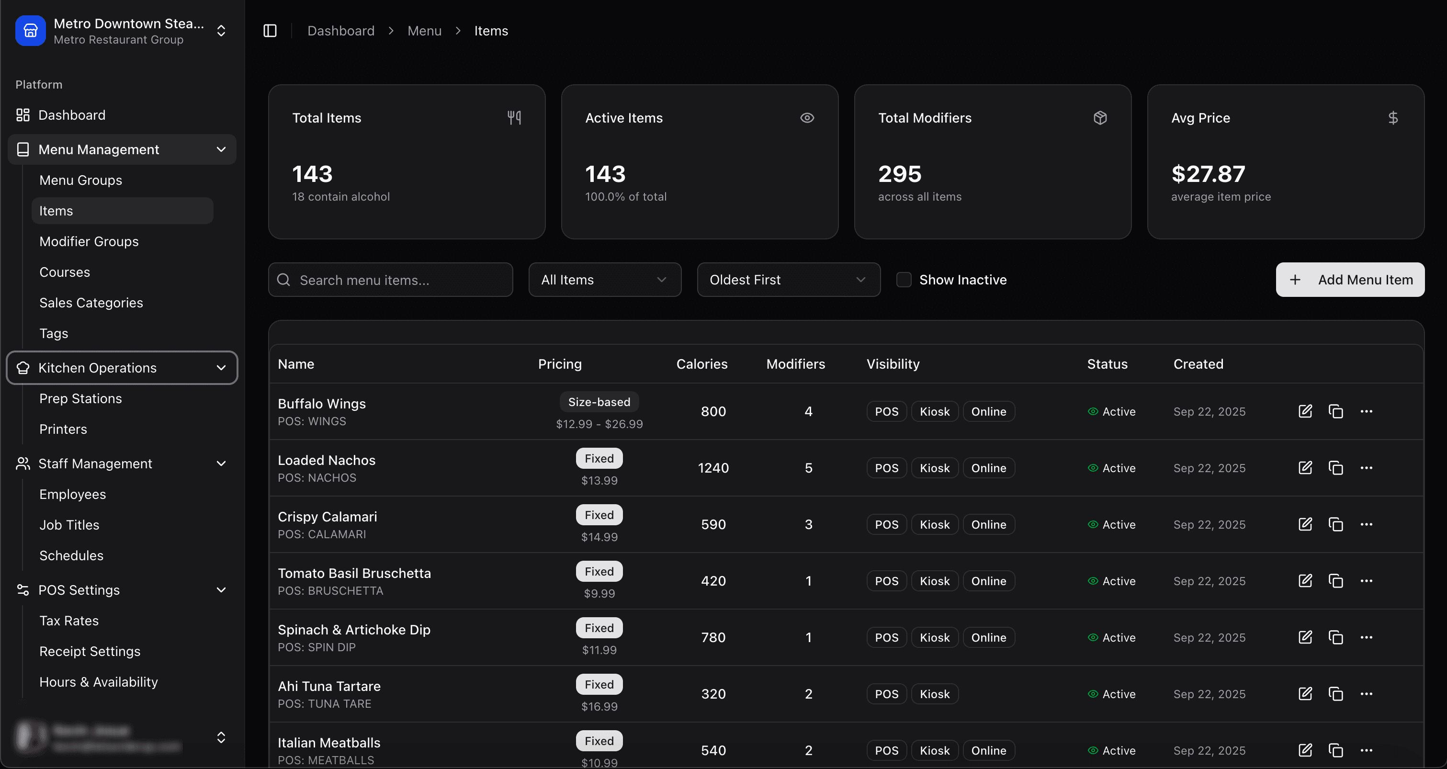The height and width of the screenshot is (769, 1447).
Task: Navigate to Menu via breadcrumb
Action: [x=424, y=30]
